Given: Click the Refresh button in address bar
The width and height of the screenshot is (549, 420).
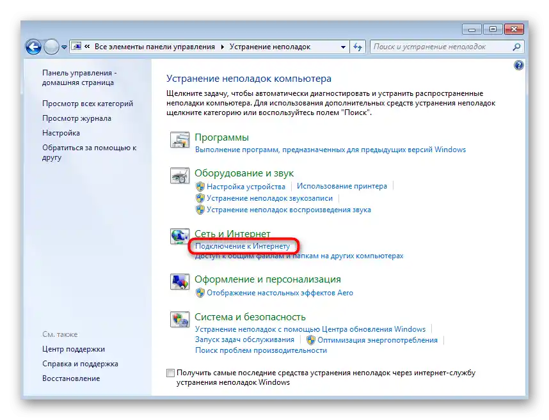Looking at the screenshot, I should 358,47.
